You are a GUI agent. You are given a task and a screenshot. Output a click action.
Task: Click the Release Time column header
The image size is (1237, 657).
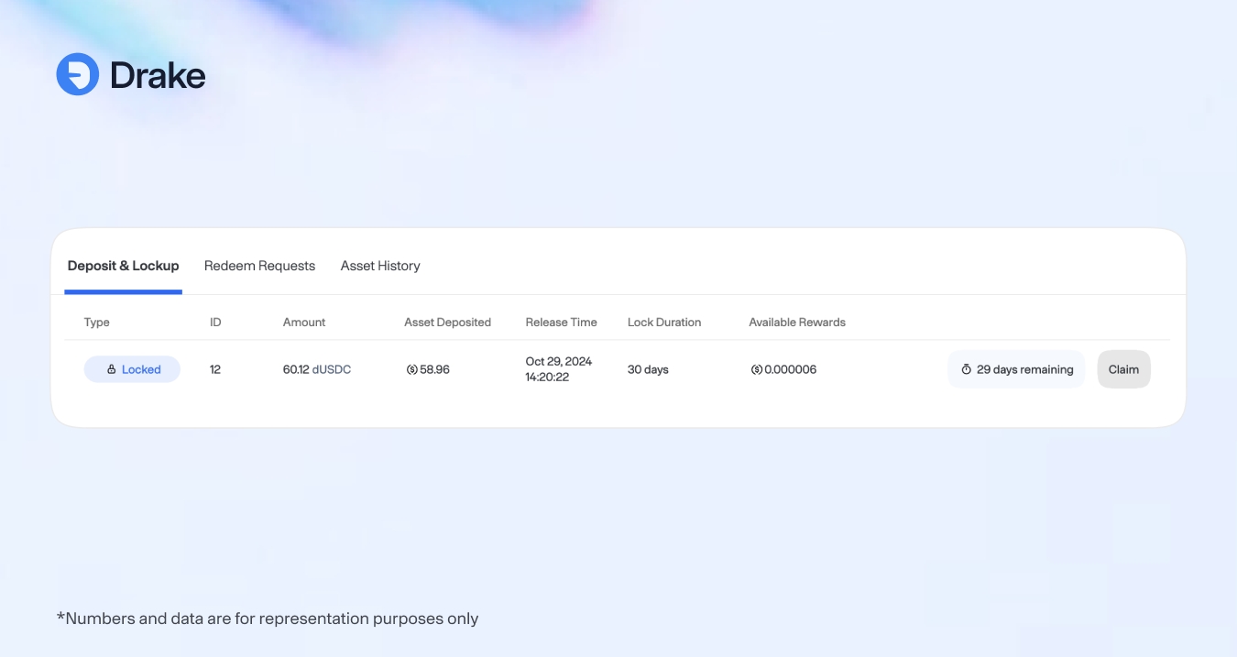coord(561,323)
